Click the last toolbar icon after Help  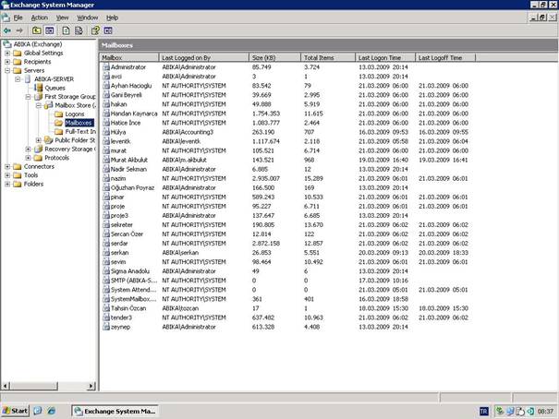tap(108, 30)
